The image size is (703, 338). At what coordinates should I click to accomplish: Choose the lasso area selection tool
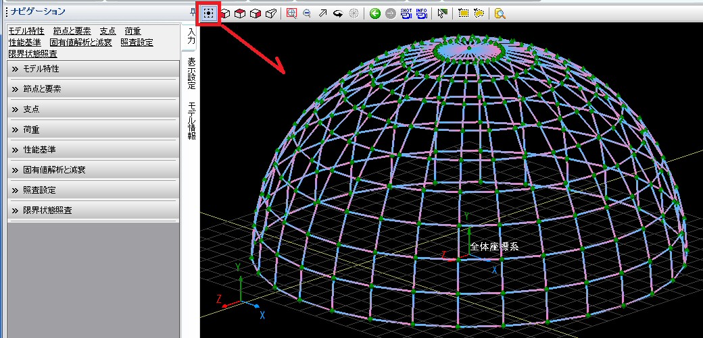tap(479, 14)
